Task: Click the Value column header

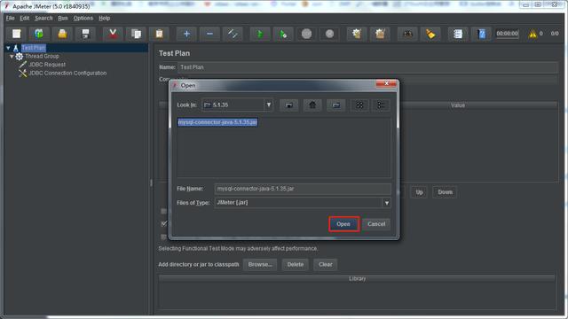Action: pos(458,105)
